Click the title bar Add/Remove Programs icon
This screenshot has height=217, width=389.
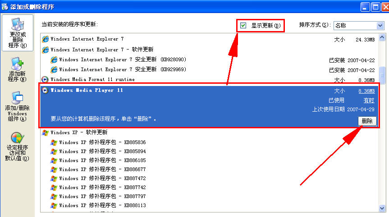(x=5, y=6)
